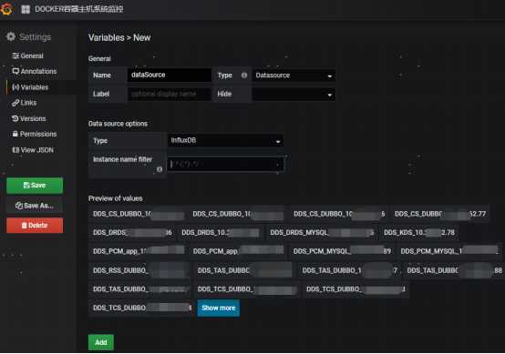Click the dashboard title in header
Image resolution: width=505 pixels, height=354 pixels.
tap(79, 9)
